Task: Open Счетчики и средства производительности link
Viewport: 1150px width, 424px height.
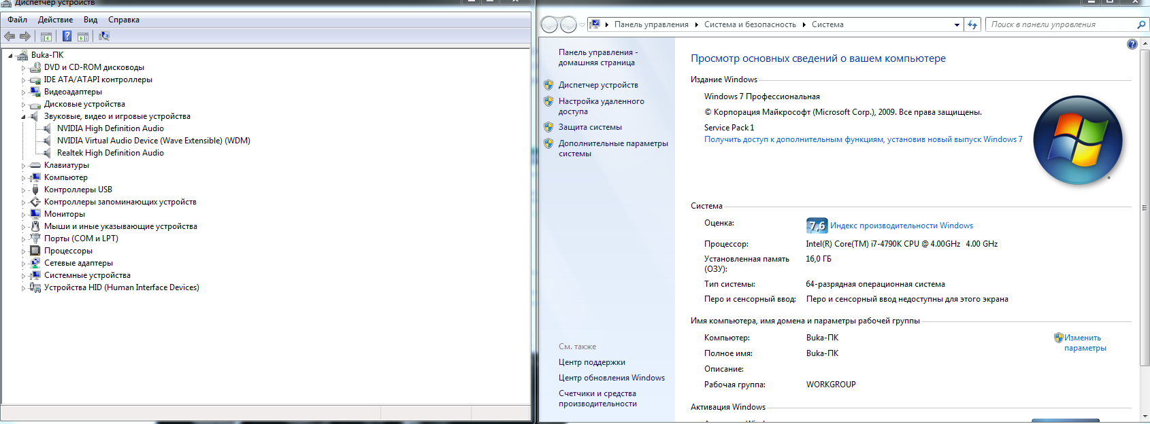Action: tap(597, 398)
